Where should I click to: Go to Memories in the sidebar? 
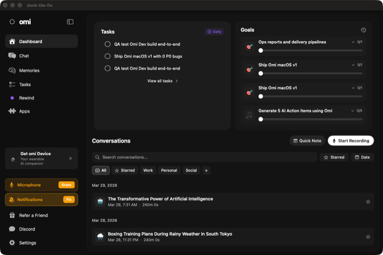pos(42,70)
